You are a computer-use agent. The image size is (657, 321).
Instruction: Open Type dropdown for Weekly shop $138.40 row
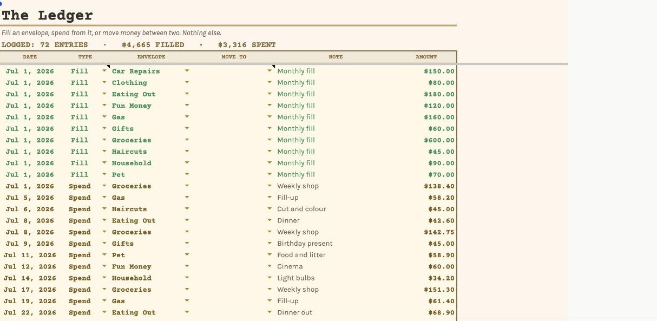(104, 186)
